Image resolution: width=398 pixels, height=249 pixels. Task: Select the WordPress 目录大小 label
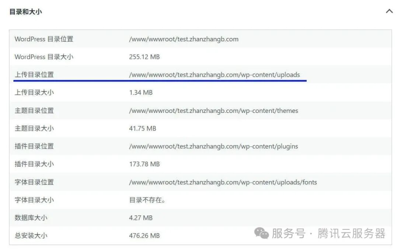coord(44,57)
